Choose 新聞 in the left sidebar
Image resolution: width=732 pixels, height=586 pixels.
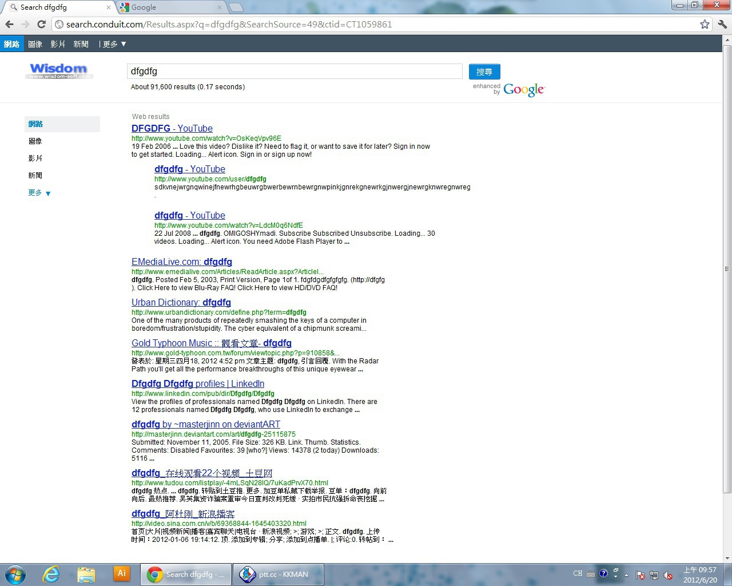click(35, 176)
